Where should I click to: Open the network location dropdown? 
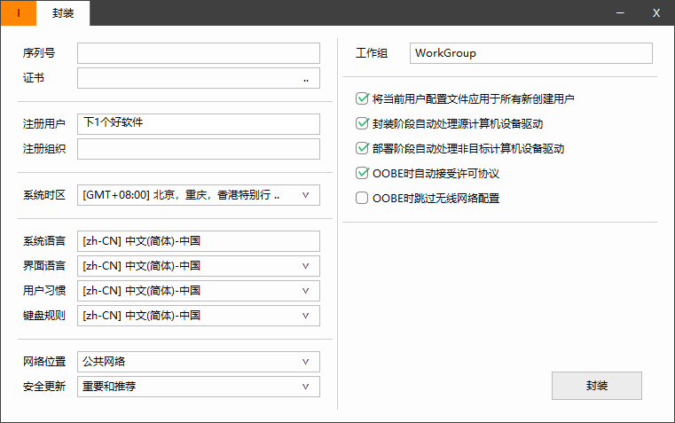tap(305, 362)
